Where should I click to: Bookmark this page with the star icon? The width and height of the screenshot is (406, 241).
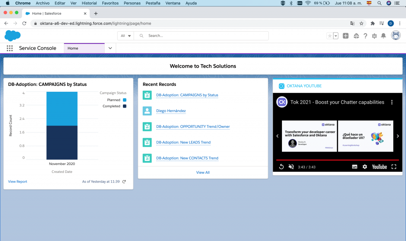[362, 23]
